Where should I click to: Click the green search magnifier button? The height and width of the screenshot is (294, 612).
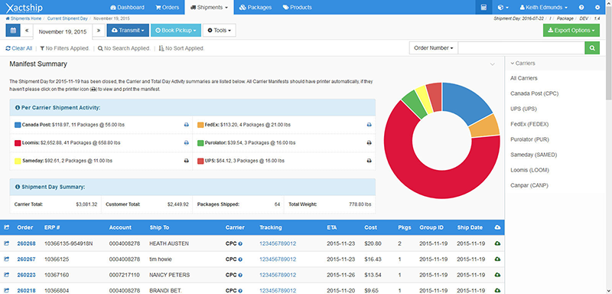pos(592,48)
